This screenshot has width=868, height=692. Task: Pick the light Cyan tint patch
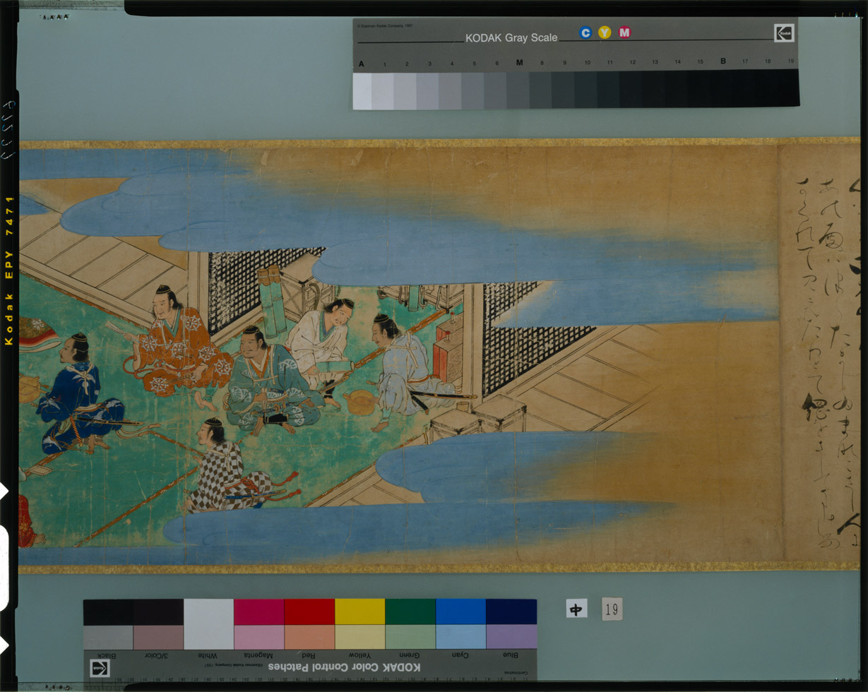[x=460, y=637]
